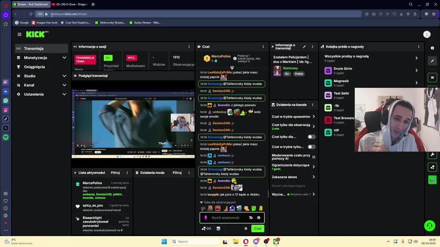Open Images free tools bookmark
This screenshot has height=247, width=440.
45,23
